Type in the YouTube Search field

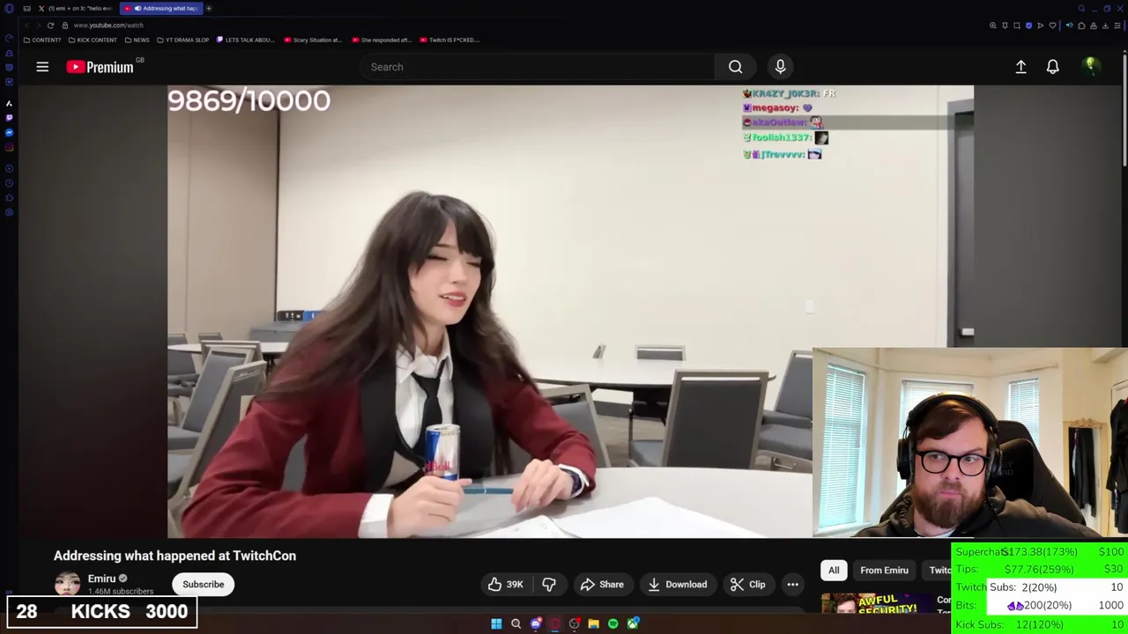538,67
